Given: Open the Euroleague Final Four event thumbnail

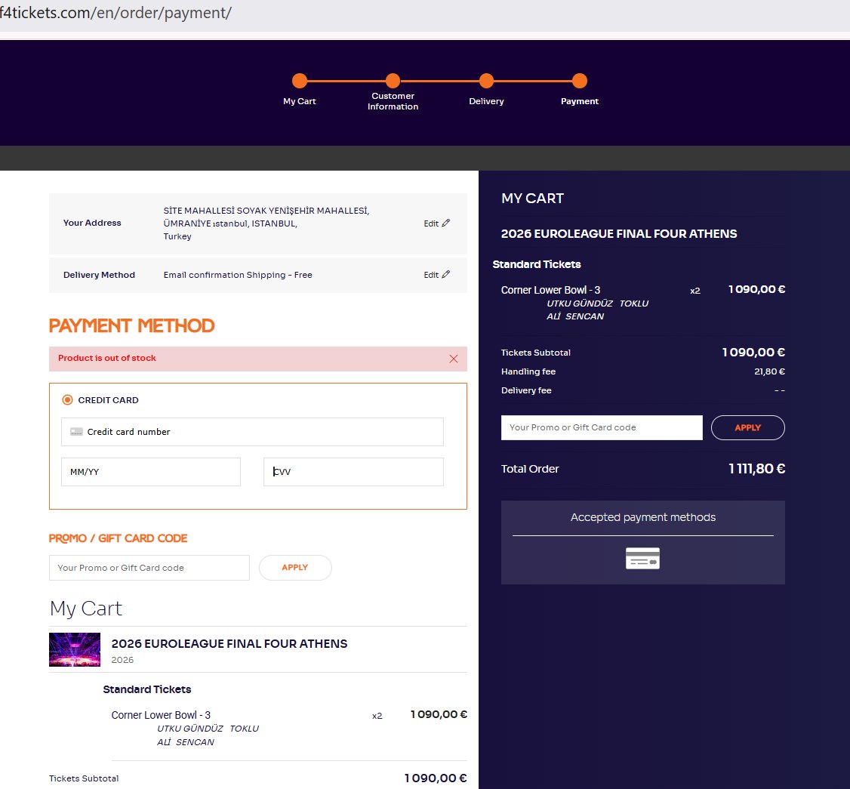Looking at the screenshot, I should click(75, 649).
